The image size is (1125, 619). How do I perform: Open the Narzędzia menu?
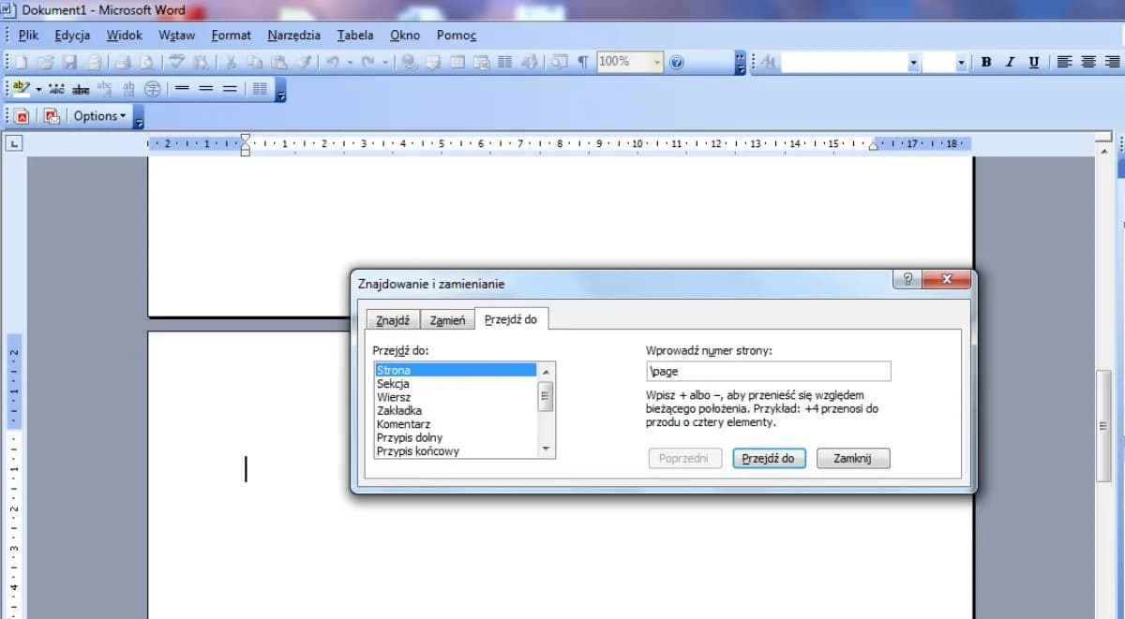(293, 35)
